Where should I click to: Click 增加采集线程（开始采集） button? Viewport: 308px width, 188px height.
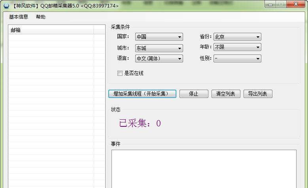(x=142, y=94)
